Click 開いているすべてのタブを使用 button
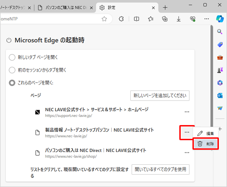Viewport: 227px width, 187px height. click(160, 169)
